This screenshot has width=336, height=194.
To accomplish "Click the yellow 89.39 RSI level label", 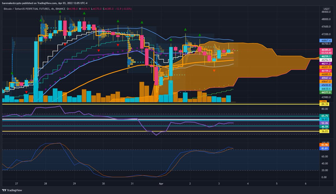I will click(x=325, y=104).
